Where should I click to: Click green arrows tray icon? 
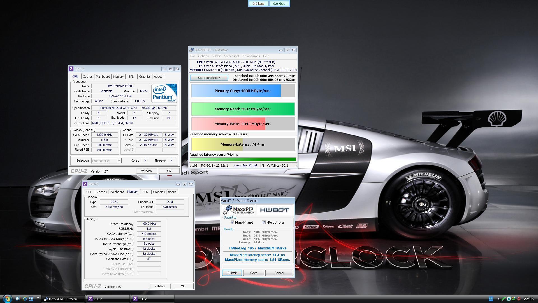point(504,299)
